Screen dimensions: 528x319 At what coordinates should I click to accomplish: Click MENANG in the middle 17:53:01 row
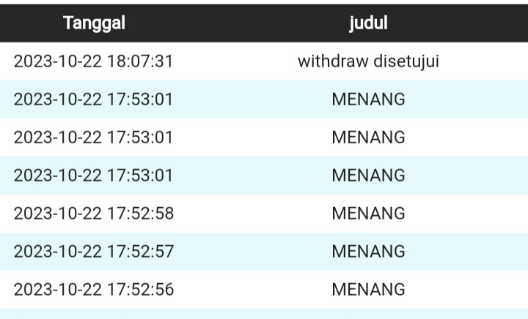click(x=368, y=138)
